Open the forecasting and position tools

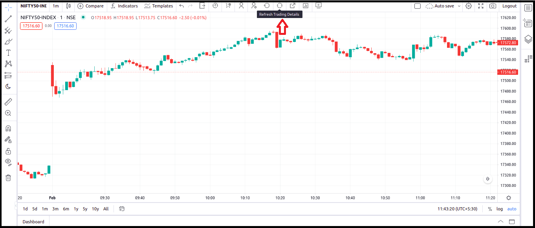click(8, 75)
